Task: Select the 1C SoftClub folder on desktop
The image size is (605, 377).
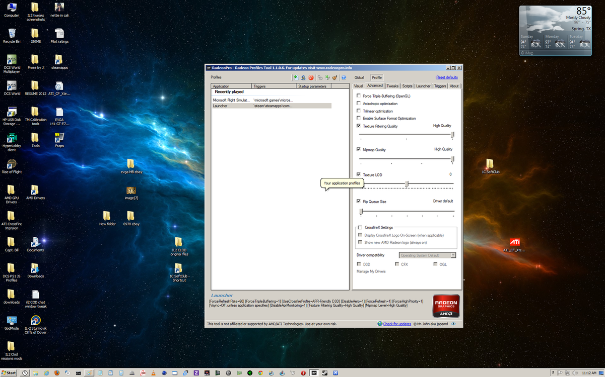Action: [490, 166]
